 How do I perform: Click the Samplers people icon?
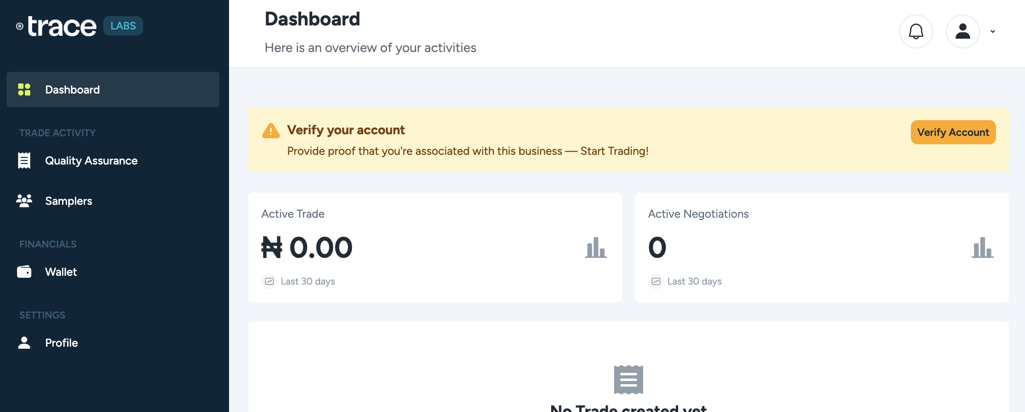(x=24, y=200)
